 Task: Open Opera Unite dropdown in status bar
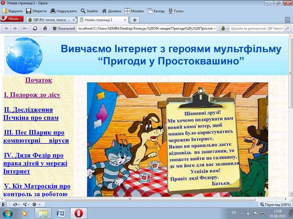pos(26,204)
